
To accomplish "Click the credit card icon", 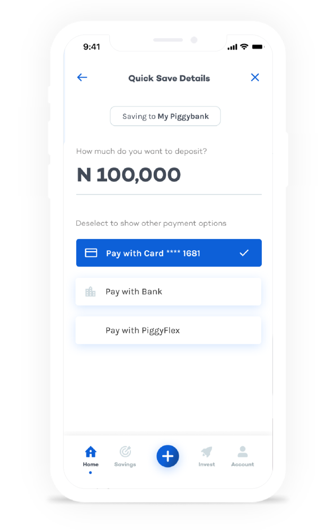I will tap(91, 253).
